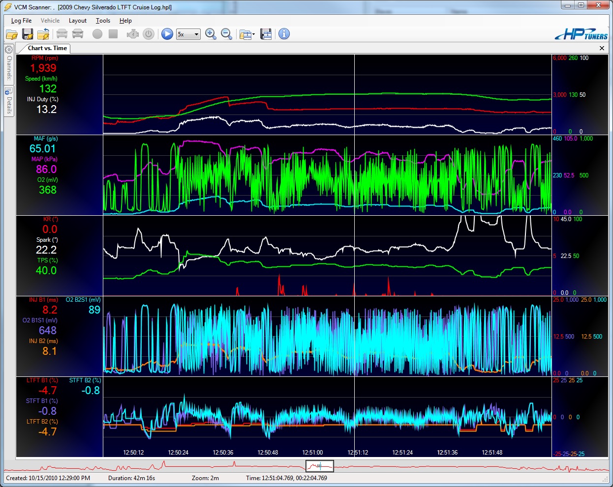Click the overview strip's position window box

pyautogui.click(x=320, y=466)
